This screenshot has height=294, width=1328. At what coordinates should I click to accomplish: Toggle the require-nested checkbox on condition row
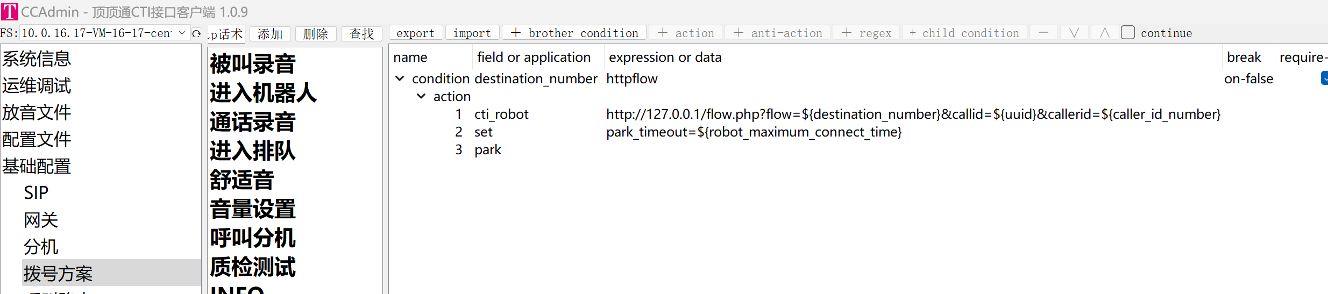[x=1325, y=78]
